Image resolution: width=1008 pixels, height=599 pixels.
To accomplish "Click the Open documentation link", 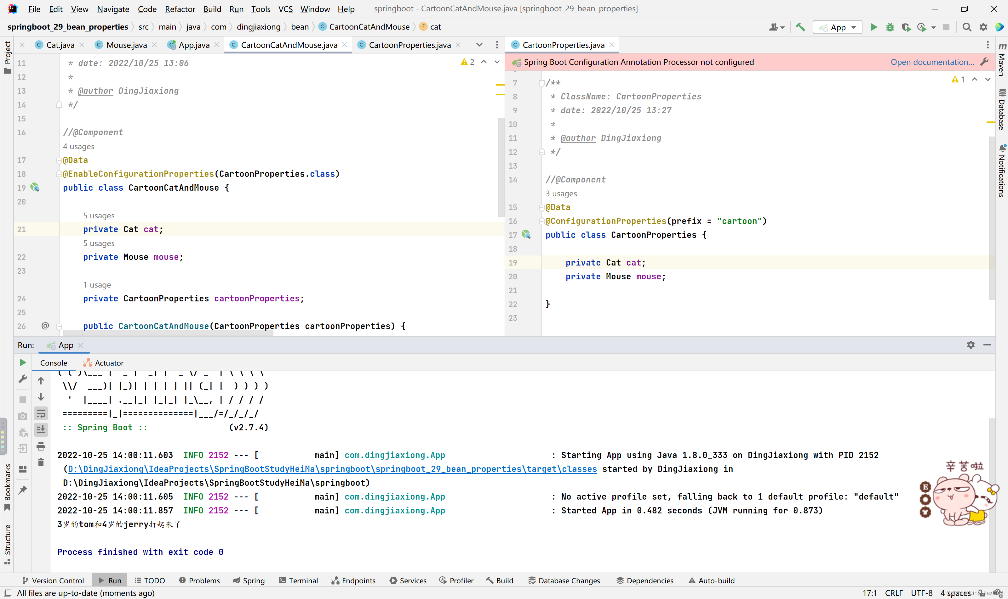I will pos(932,62).
